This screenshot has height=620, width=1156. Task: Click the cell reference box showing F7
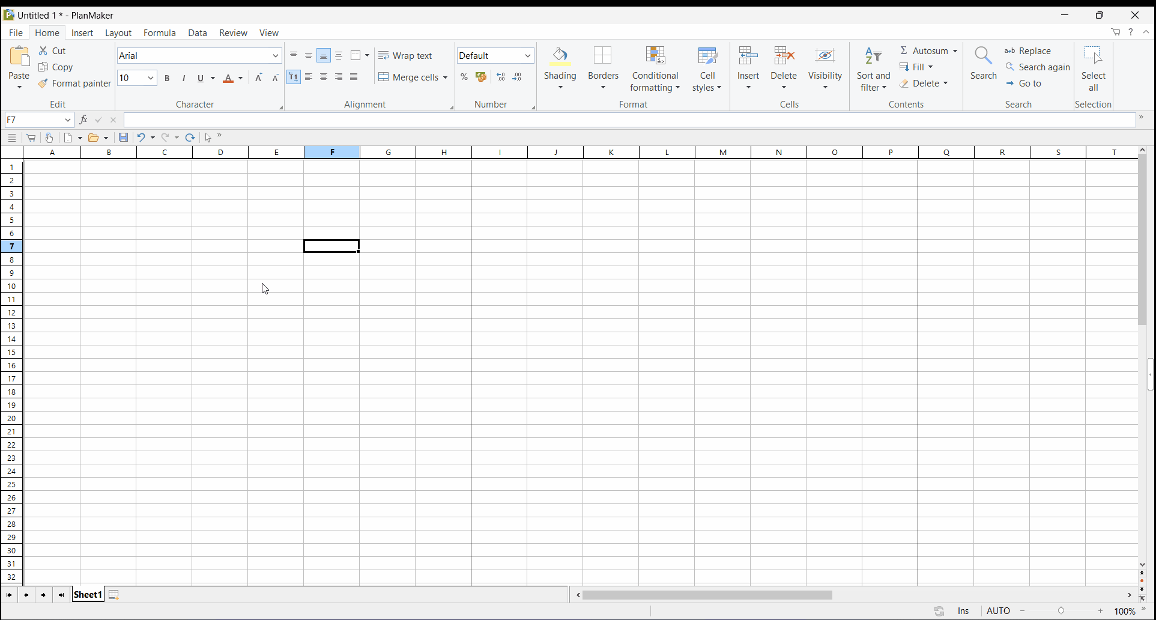pos(33,120)
